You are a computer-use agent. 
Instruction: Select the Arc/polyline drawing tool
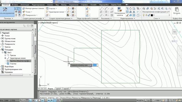click(x=106, y=8)
